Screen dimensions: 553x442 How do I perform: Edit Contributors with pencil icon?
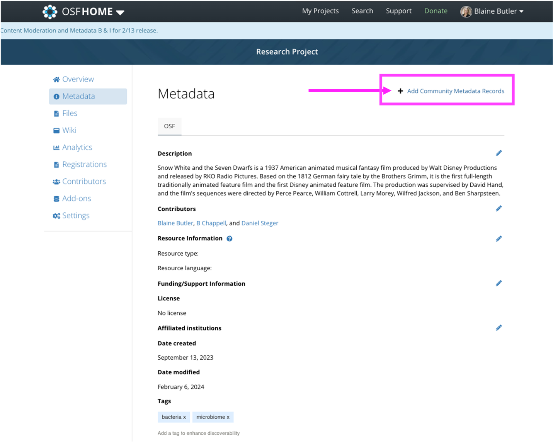(x=499, y=208)
